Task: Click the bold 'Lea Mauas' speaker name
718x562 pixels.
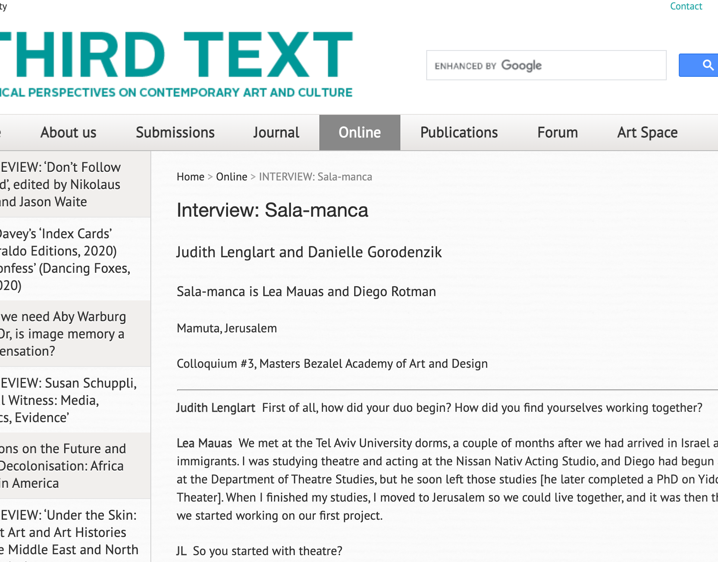Action: tap(204, 443)
